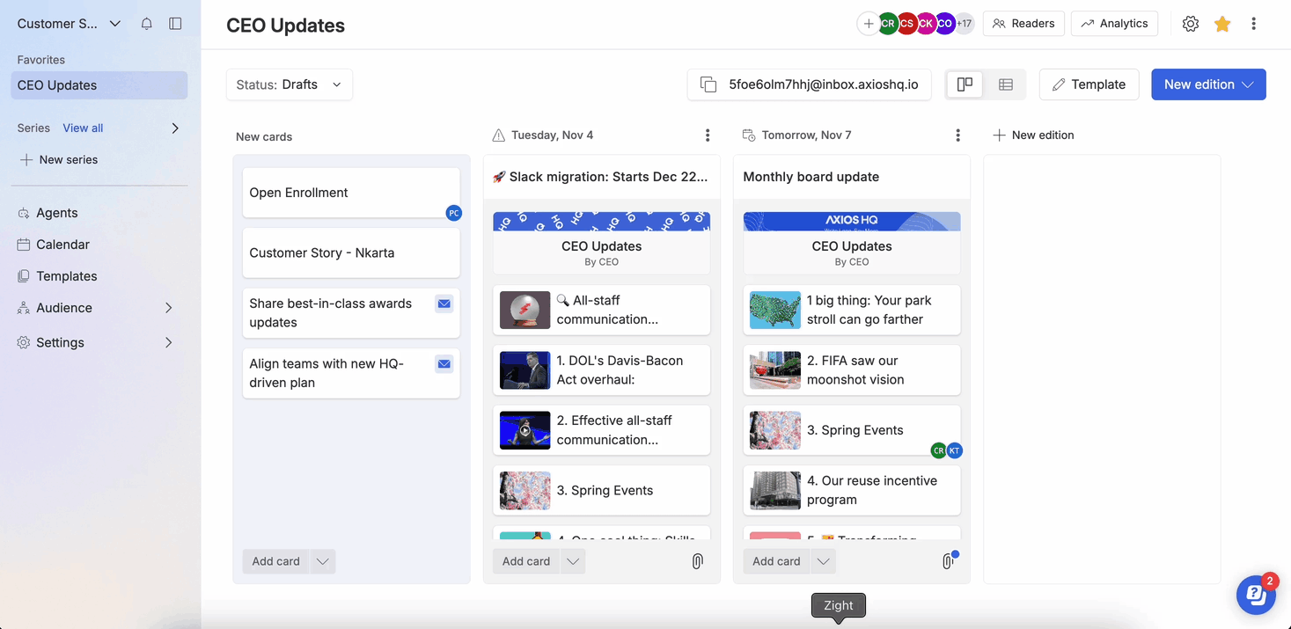Click the View all series link
Image resolution: width=1291 pixels, height=629 pixels.
coord(83,128)
